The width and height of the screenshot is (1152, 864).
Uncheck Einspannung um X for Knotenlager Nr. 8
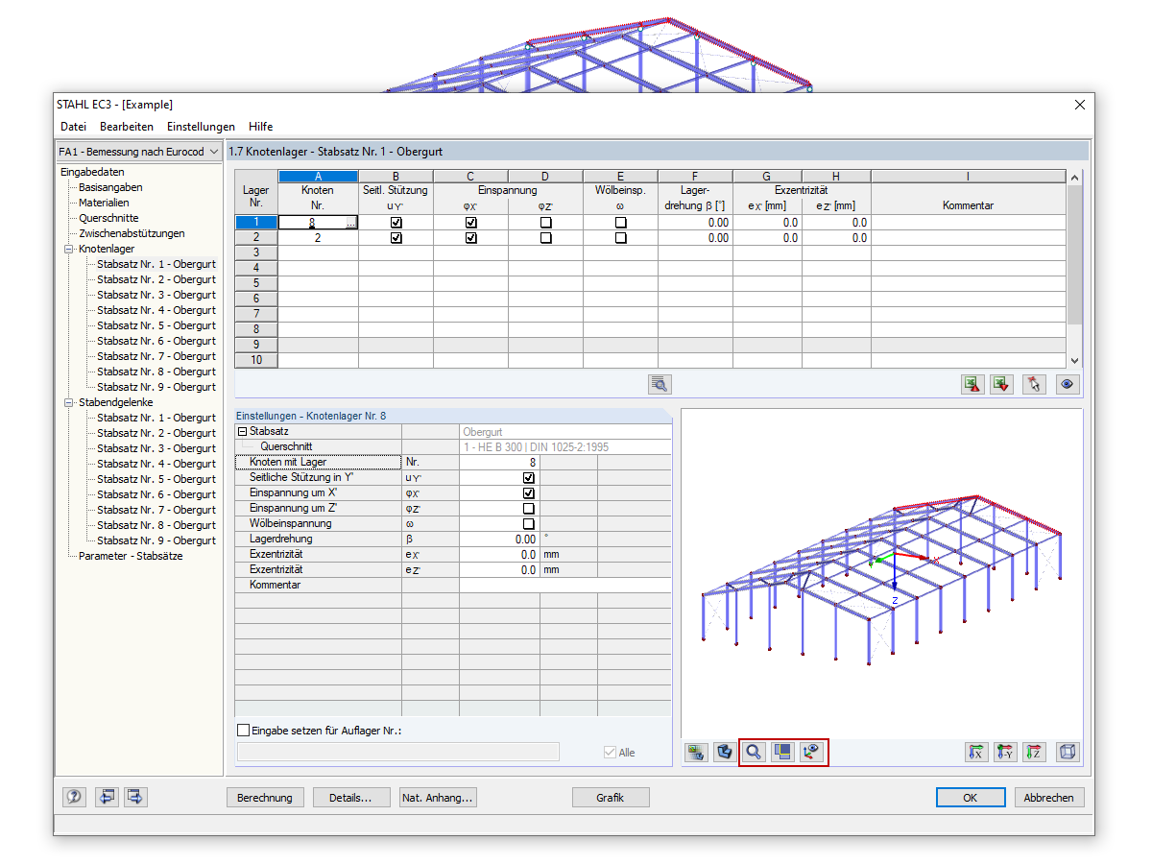tap(527, 492)
